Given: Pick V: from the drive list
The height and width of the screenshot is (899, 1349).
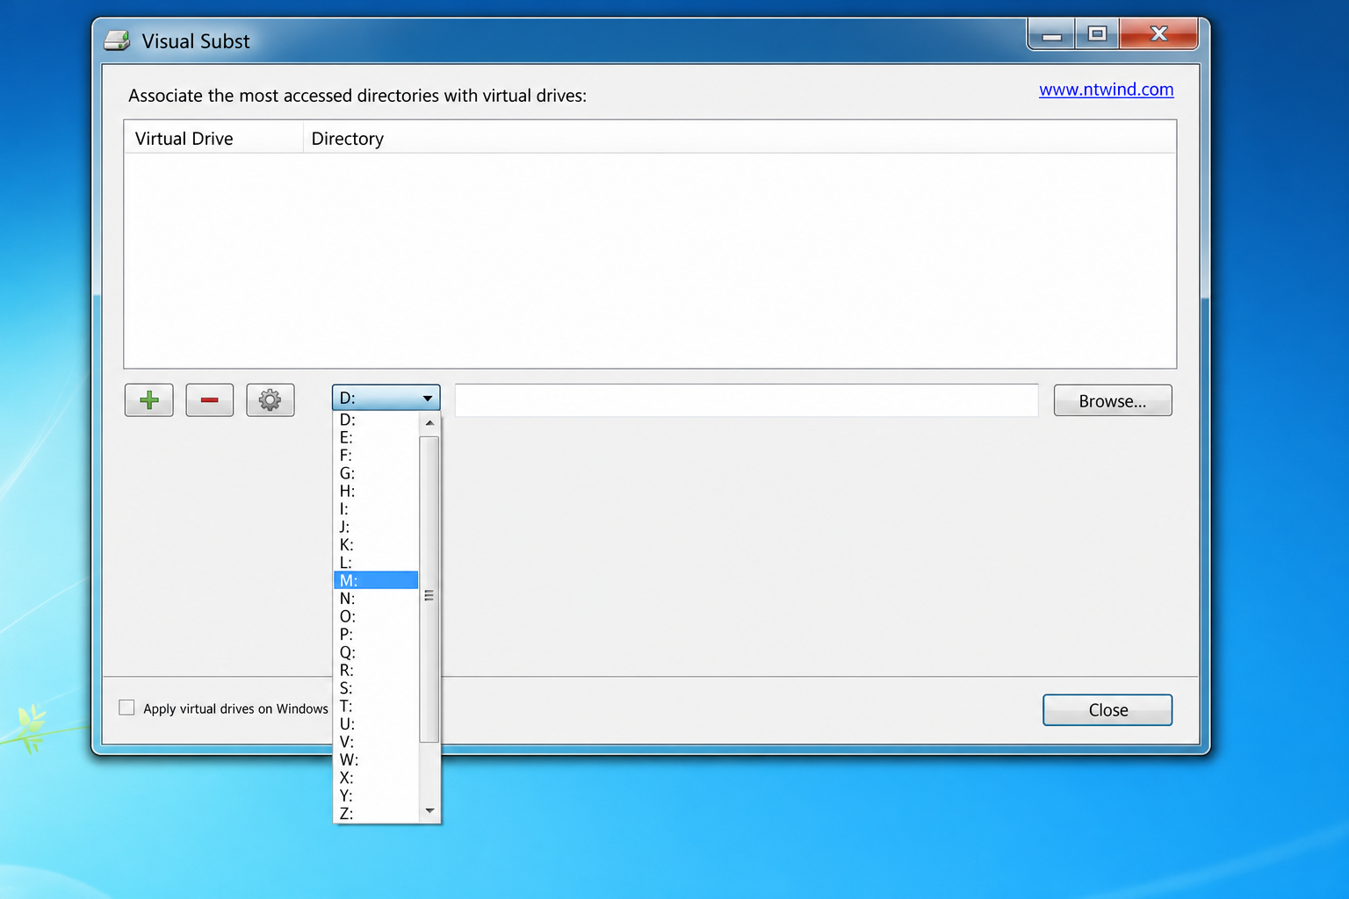Looking at the screenshot, I should 376,742.
